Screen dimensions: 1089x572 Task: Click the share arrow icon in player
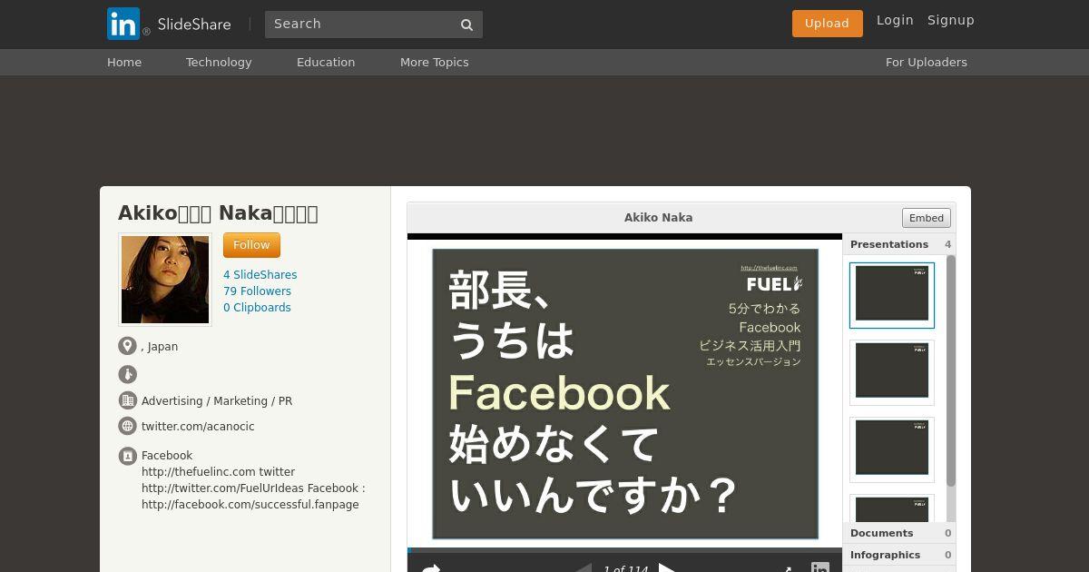(431, 567)
